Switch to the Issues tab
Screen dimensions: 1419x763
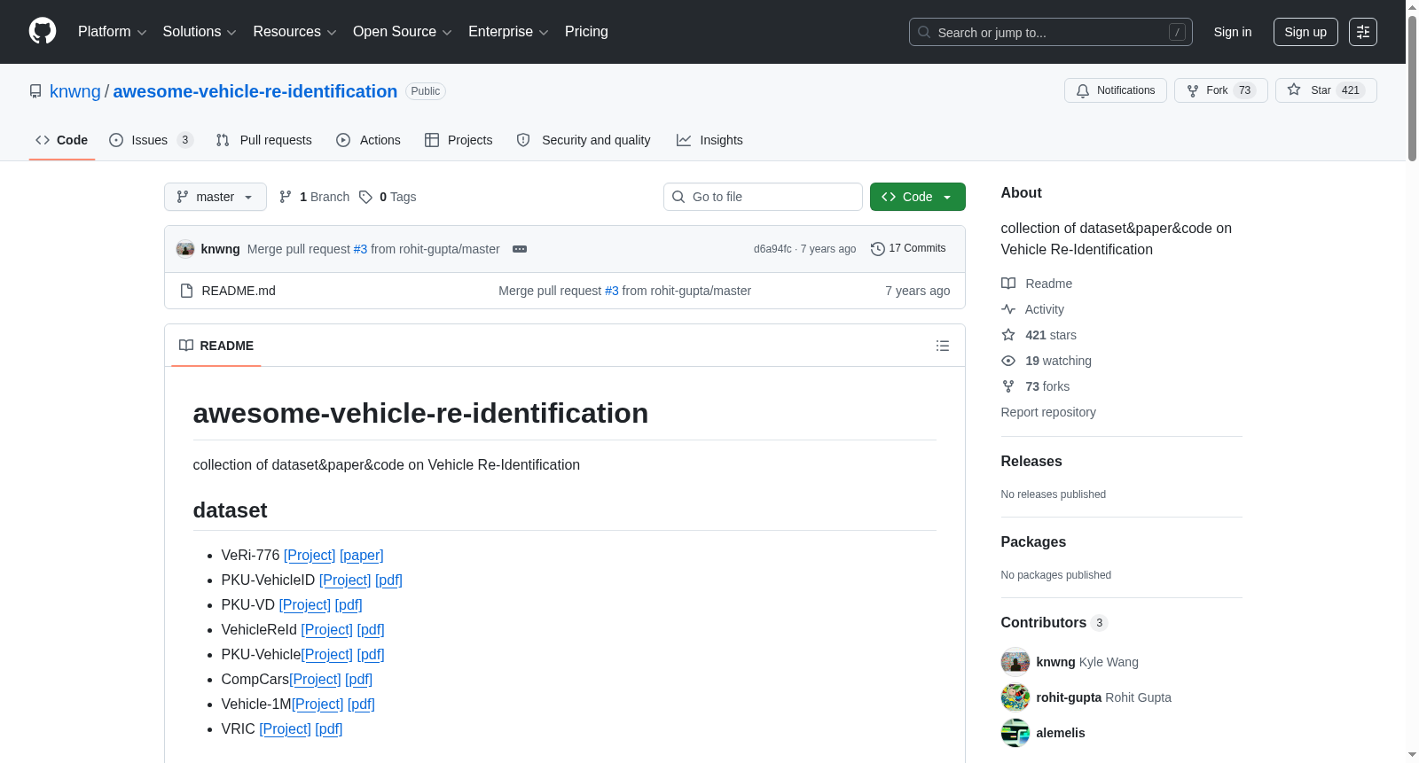click(151, 140)
